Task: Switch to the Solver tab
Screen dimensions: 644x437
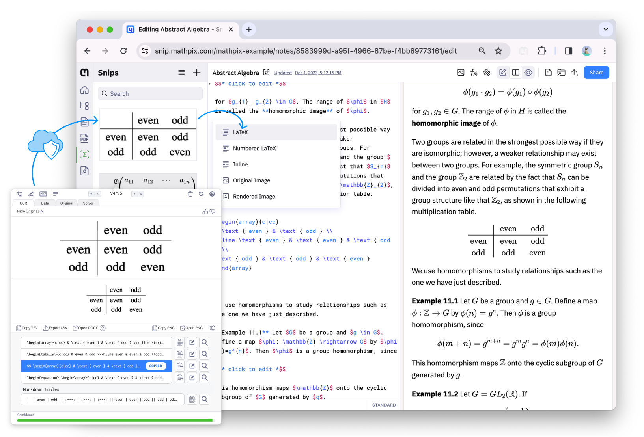Action: pyautogui.click(x=88, y=203)
